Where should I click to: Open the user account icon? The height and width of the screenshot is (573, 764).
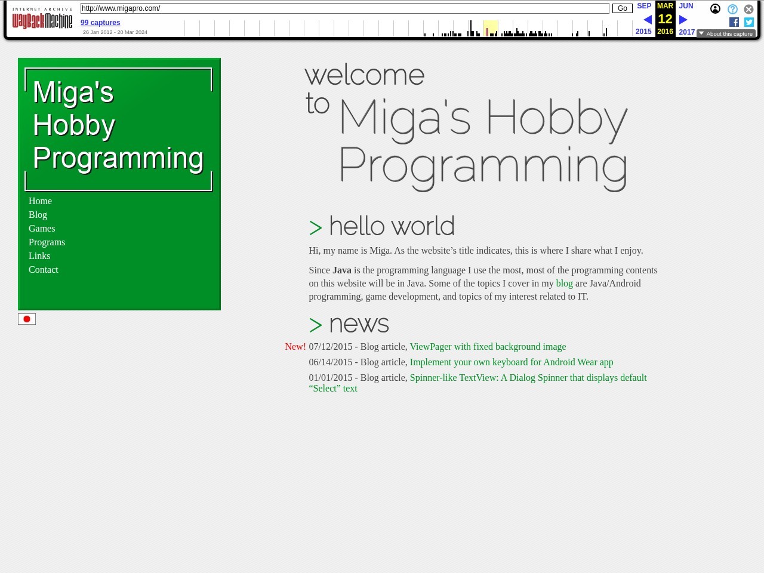tap(715, 9)
